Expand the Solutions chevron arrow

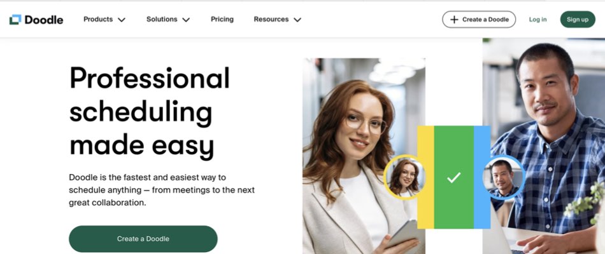pyautogui.click(x=186, y=20)
